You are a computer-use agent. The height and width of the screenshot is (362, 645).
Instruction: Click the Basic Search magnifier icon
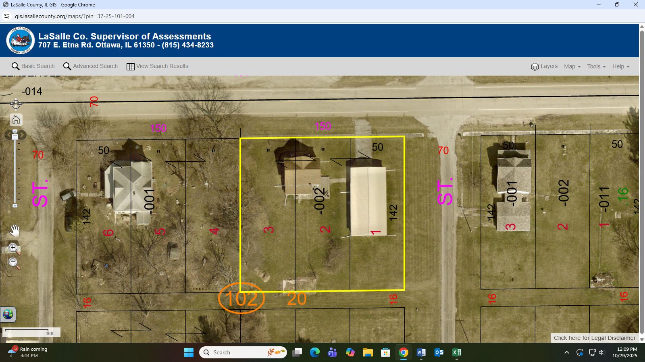coord(15,66)
